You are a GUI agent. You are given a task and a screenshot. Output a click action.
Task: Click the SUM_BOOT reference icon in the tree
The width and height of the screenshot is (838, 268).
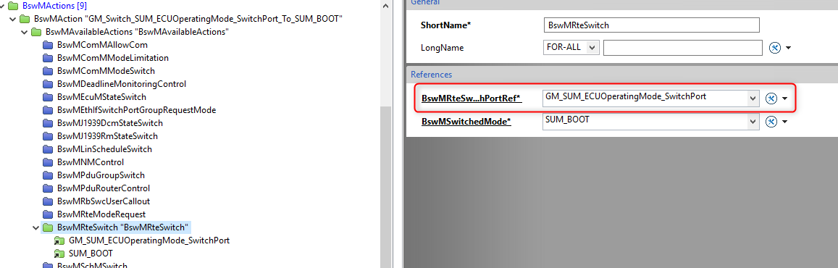(59, 254)
